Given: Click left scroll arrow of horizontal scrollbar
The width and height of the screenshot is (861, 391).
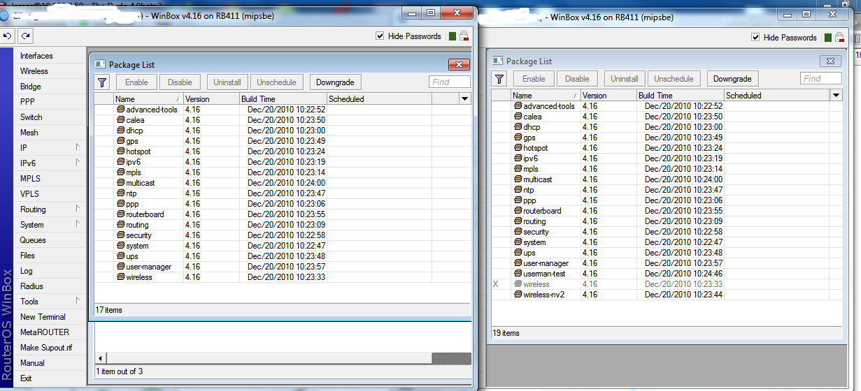Looking at the screenshot, I should [x=99, y=358].
